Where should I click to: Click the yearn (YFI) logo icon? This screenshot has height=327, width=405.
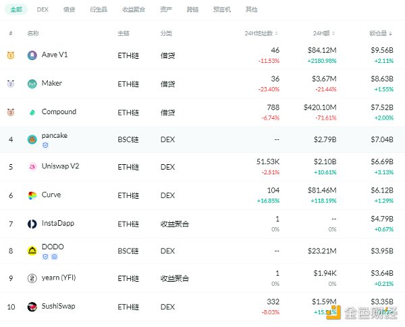[32, 278]
